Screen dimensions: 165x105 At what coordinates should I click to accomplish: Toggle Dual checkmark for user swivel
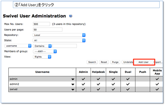pos(128,89)
